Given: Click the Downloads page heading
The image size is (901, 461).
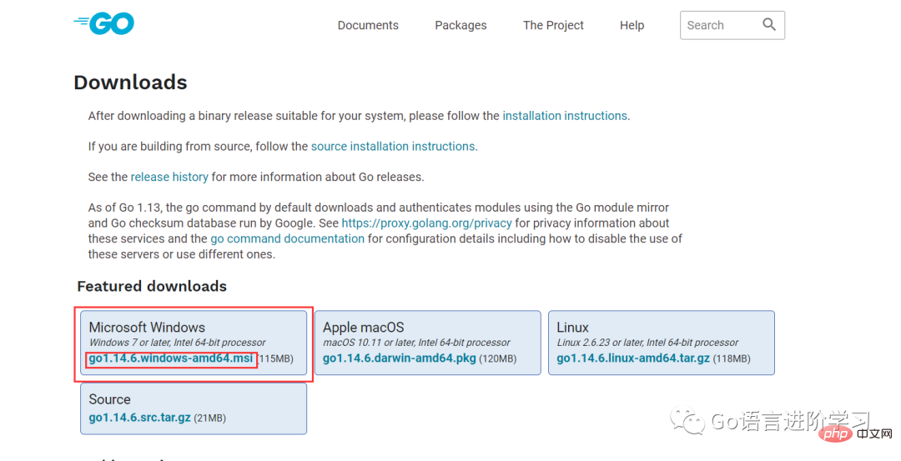Looking at the screenshot, I should (x=130, y=83).
